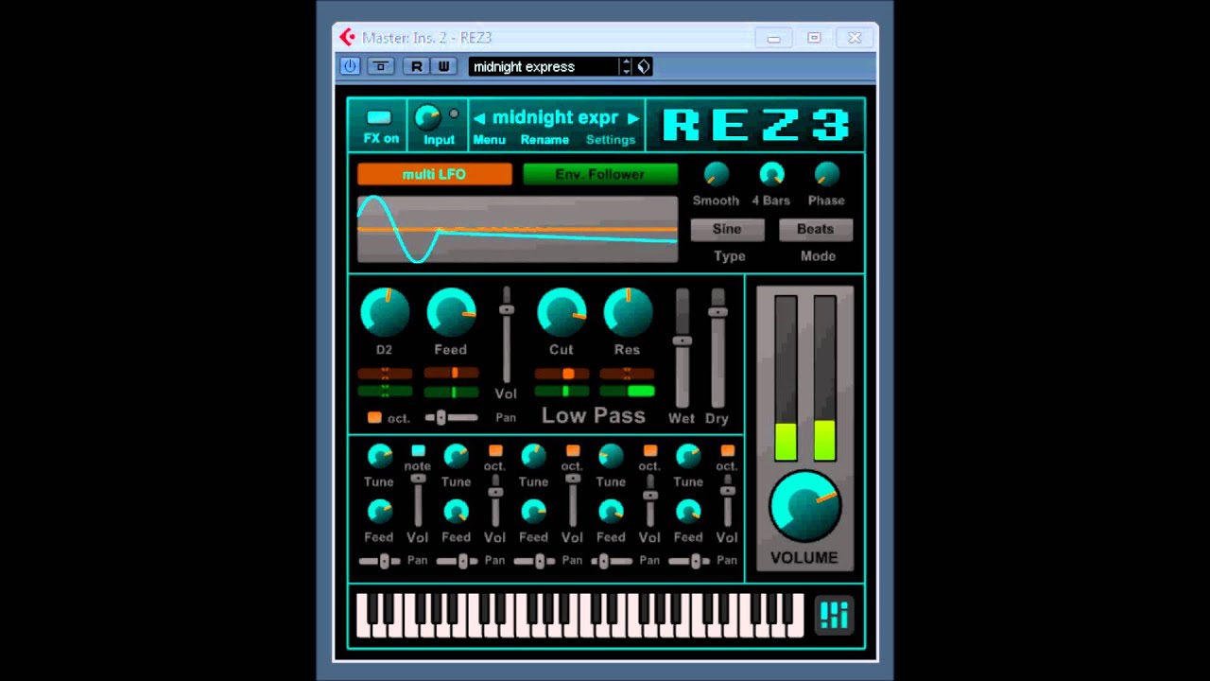Switch to the Env. Follower tab

600,174
